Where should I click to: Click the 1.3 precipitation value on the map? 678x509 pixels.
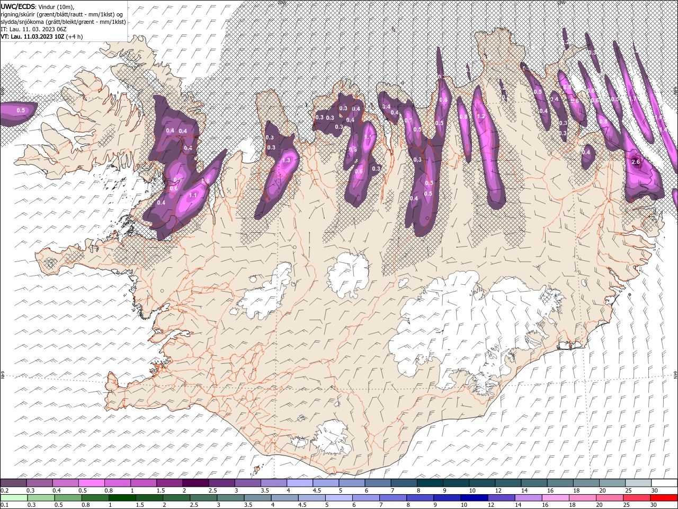(287, 160)
